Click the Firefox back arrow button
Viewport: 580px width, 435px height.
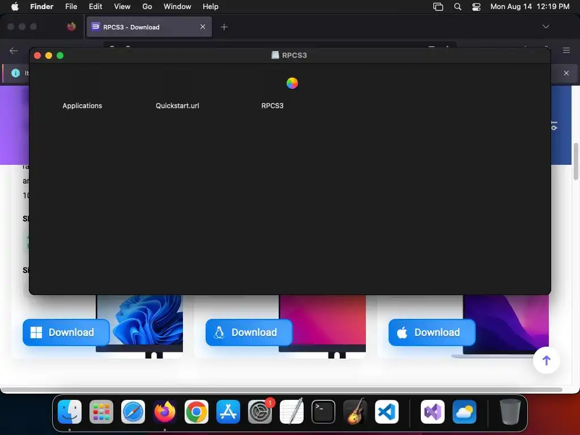tap(14, 50)
